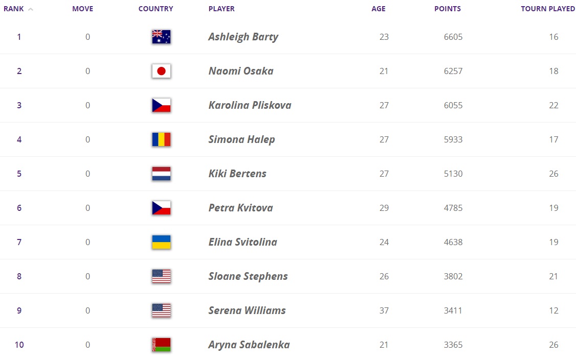
Task: Click the Ukraine flag icon
Action: [161, 242]
